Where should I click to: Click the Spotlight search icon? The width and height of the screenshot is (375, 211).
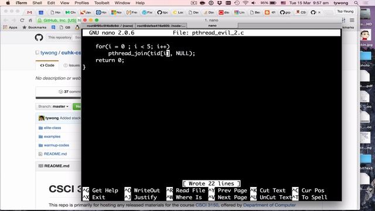pyautogui.click(x=356, y=3)
